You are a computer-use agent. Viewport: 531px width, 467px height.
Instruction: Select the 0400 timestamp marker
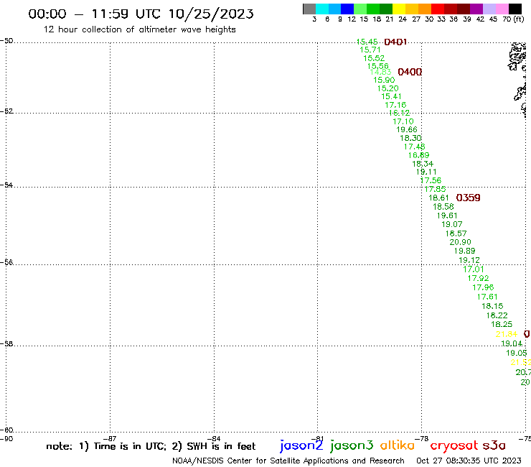click(x=410, y=72)
